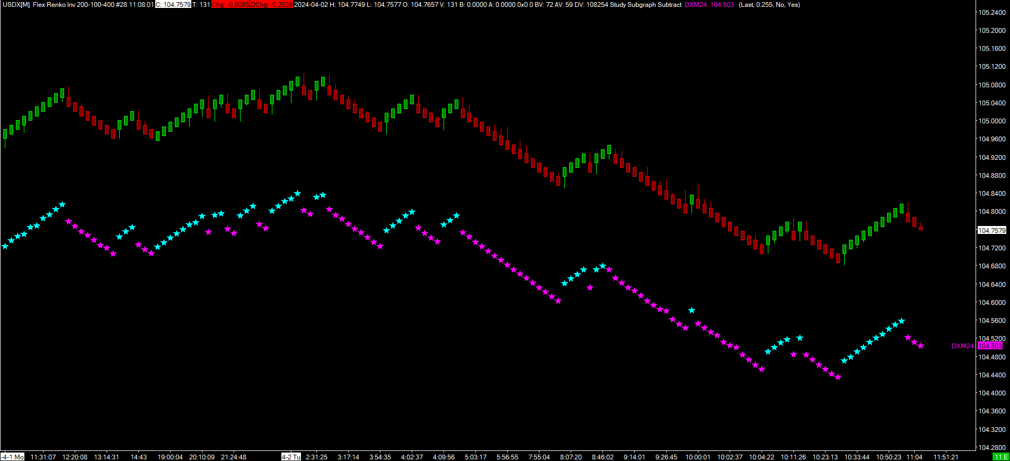This screenshot has width=1010, height=461.
Task: Click the 104.8400 price scale label
Action: [991, 194]
